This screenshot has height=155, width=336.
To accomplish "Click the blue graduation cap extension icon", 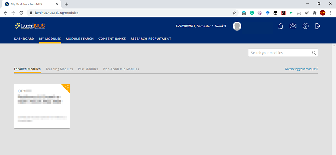I will click(x=267, y=13).
